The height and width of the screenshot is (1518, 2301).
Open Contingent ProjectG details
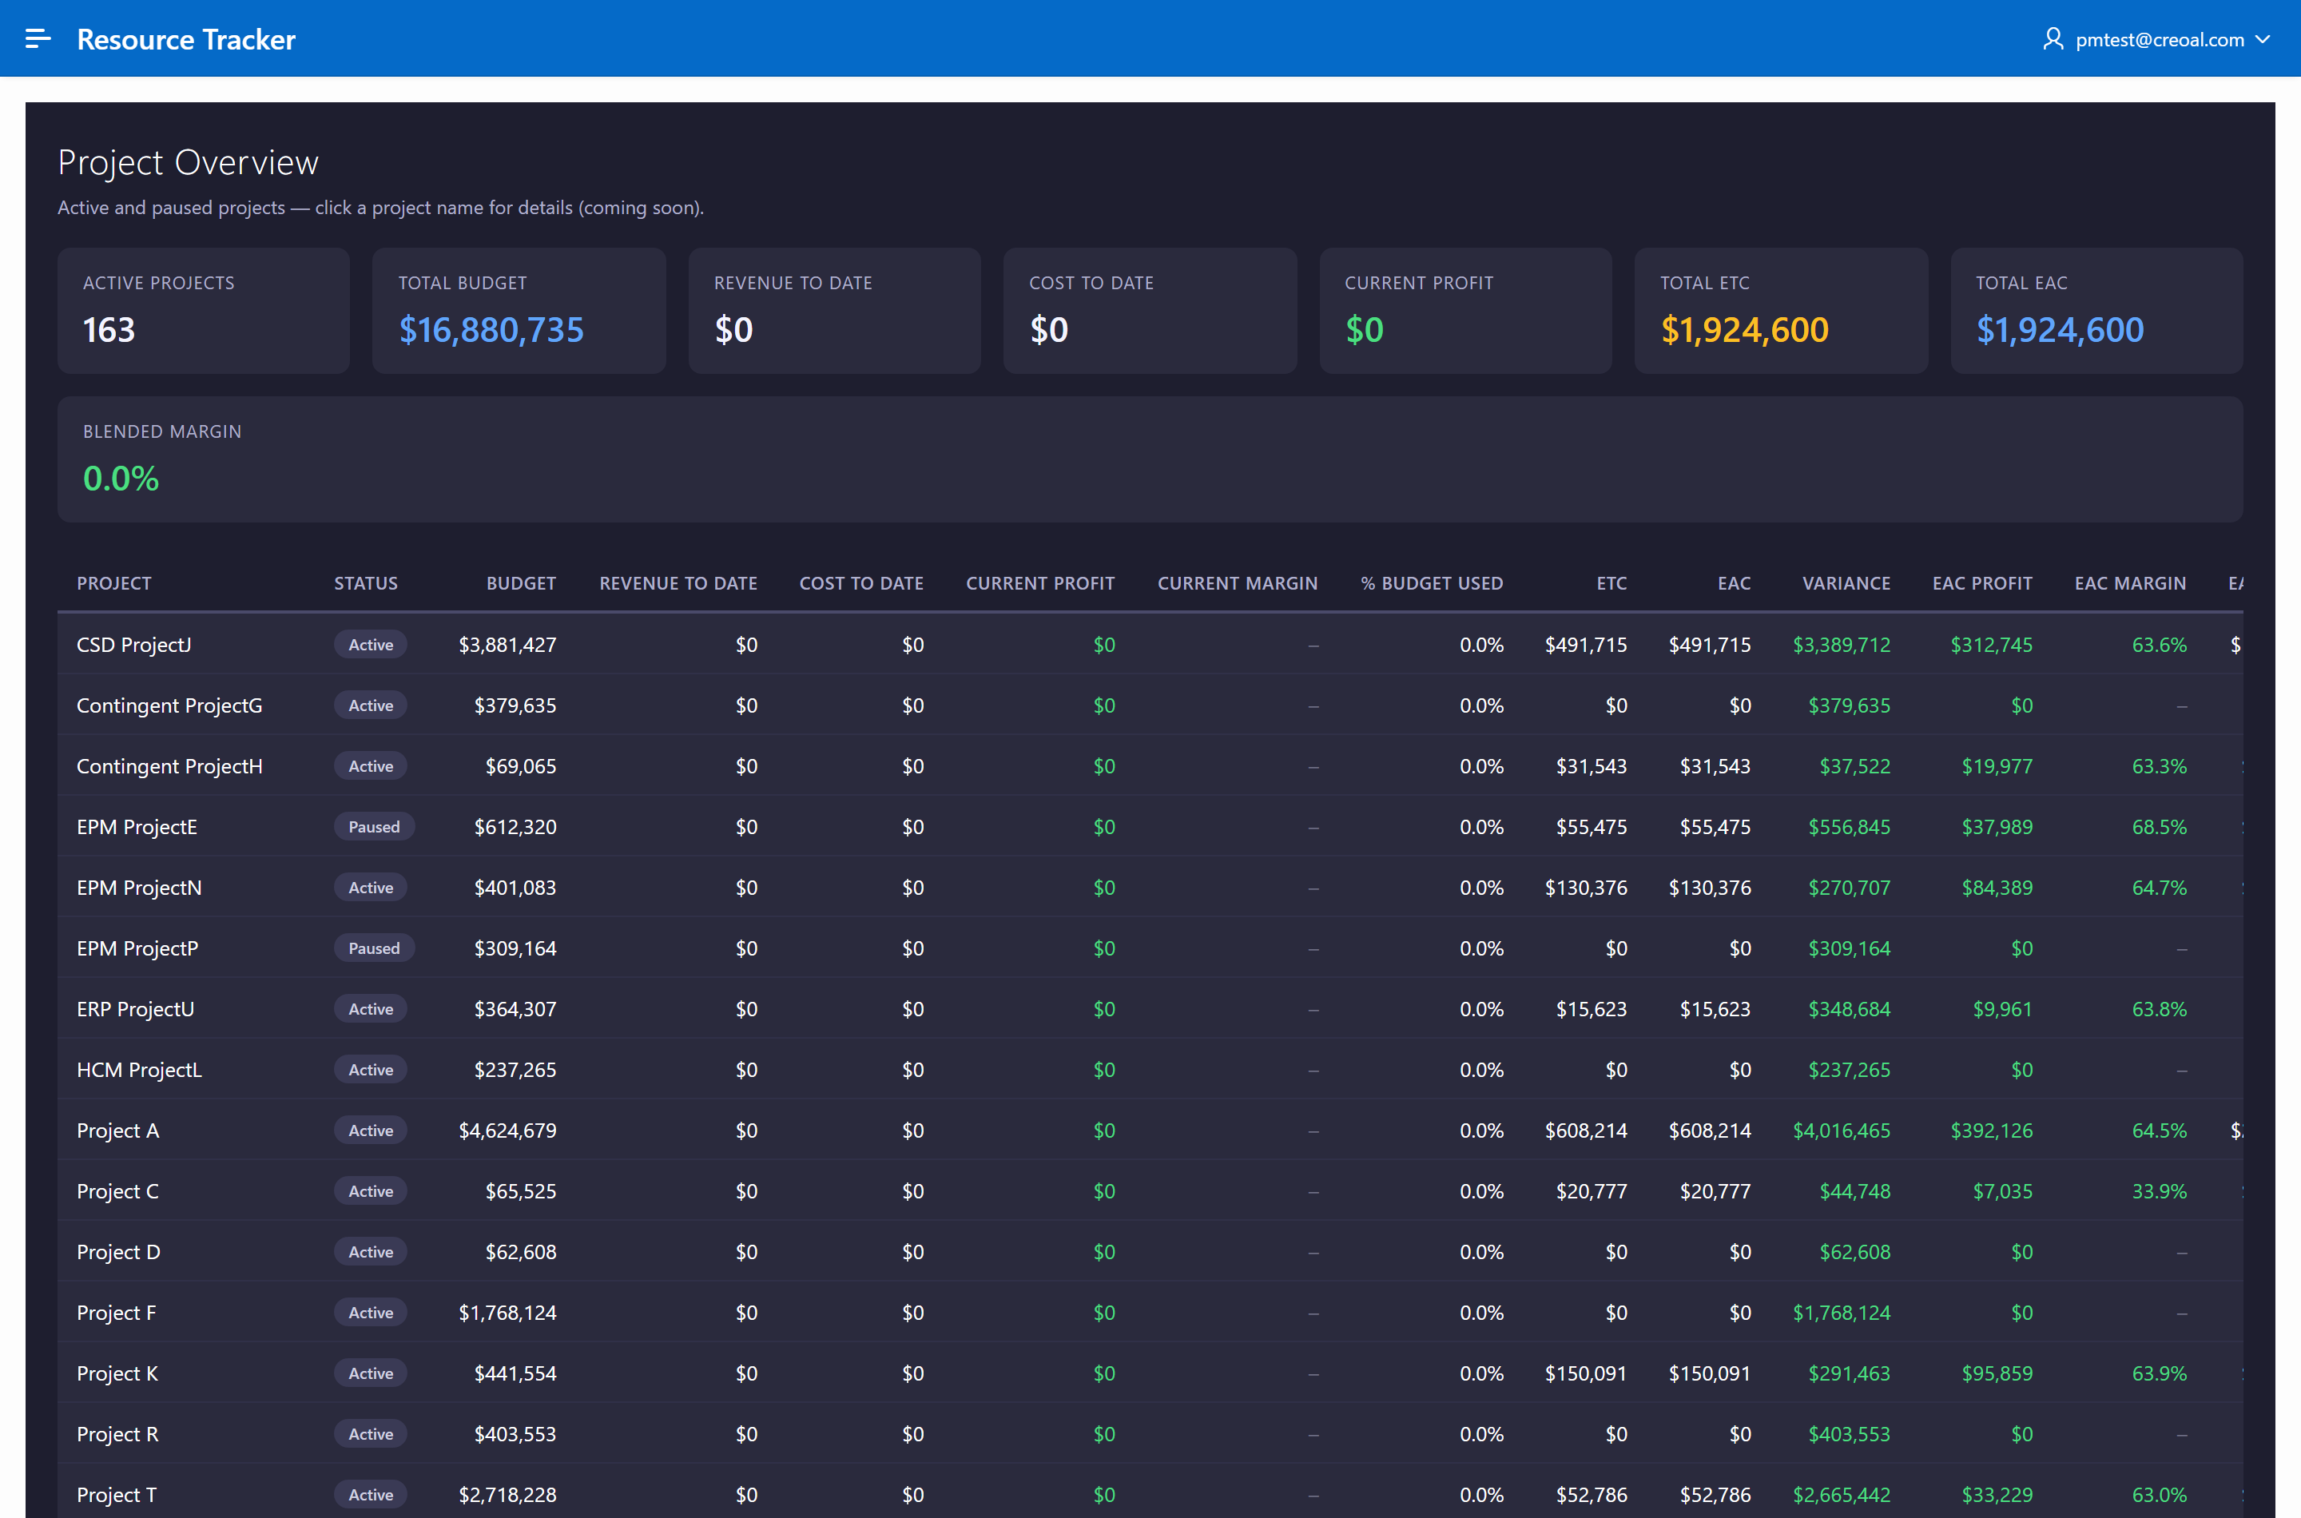click(169, 705)
